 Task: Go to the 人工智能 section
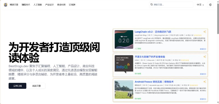click(x=38, y=5)
